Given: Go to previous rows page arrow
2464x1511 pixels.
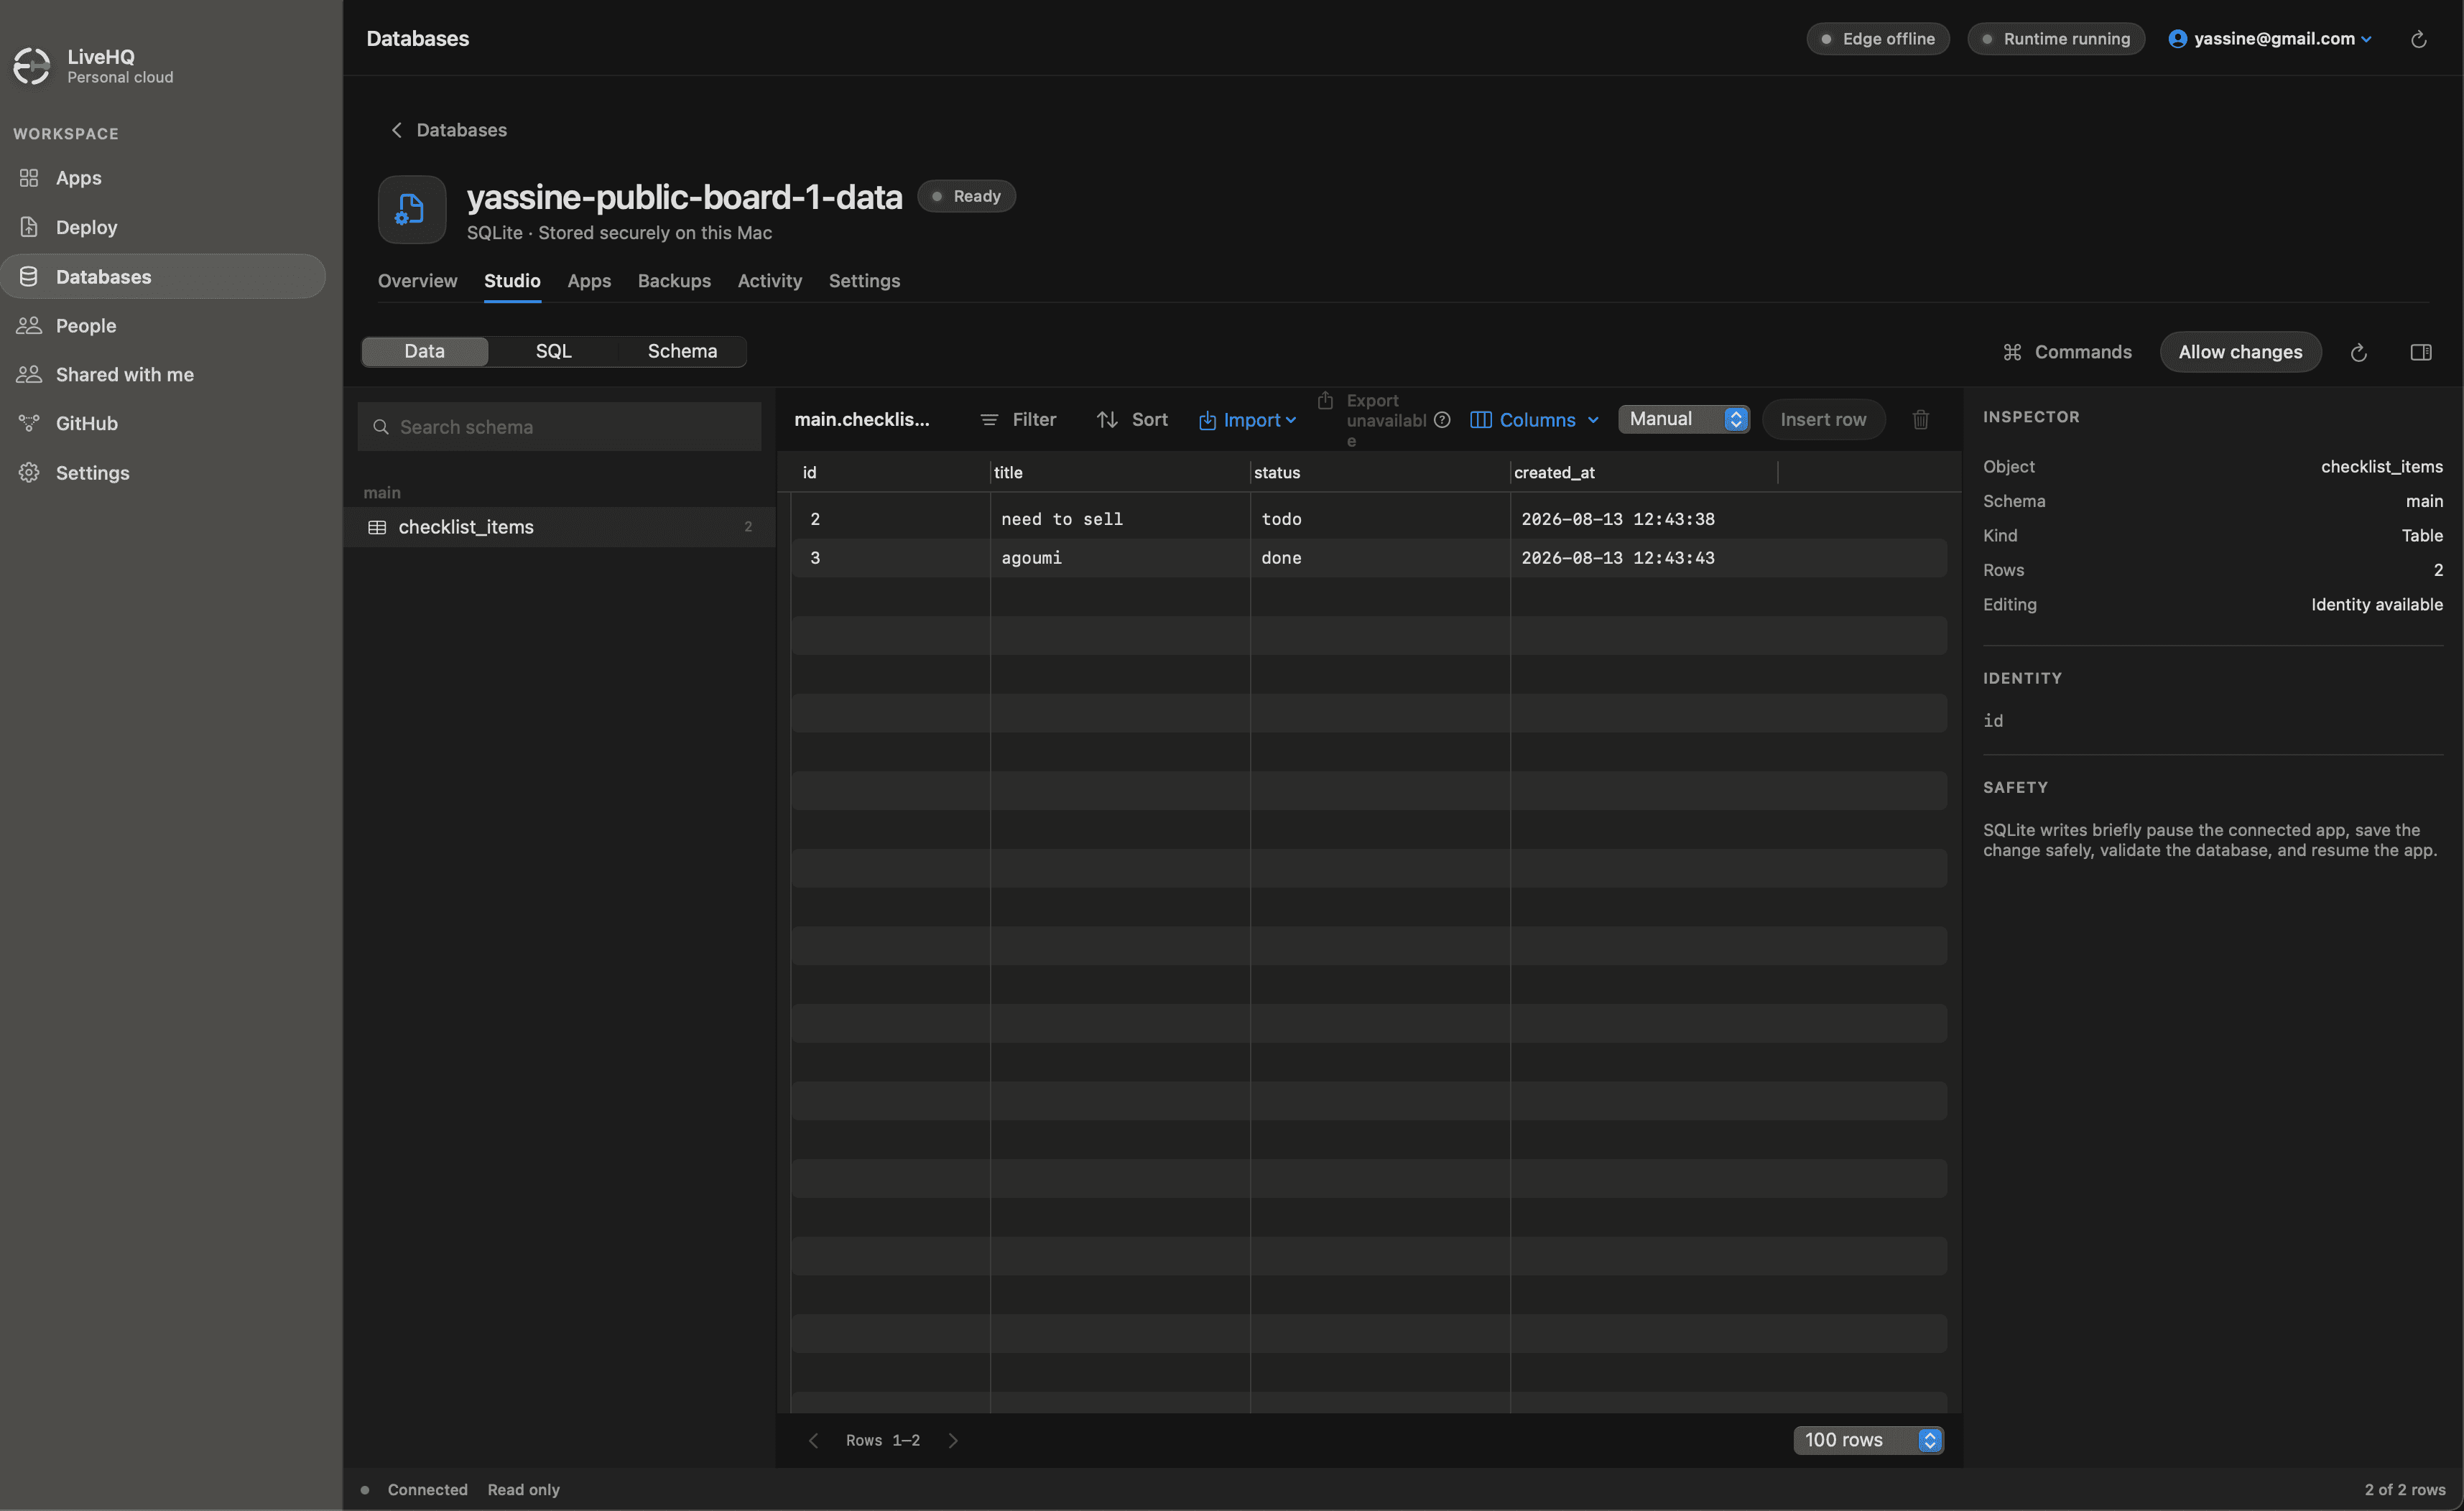Looking at the screenshot, I should click(813, 1440).
